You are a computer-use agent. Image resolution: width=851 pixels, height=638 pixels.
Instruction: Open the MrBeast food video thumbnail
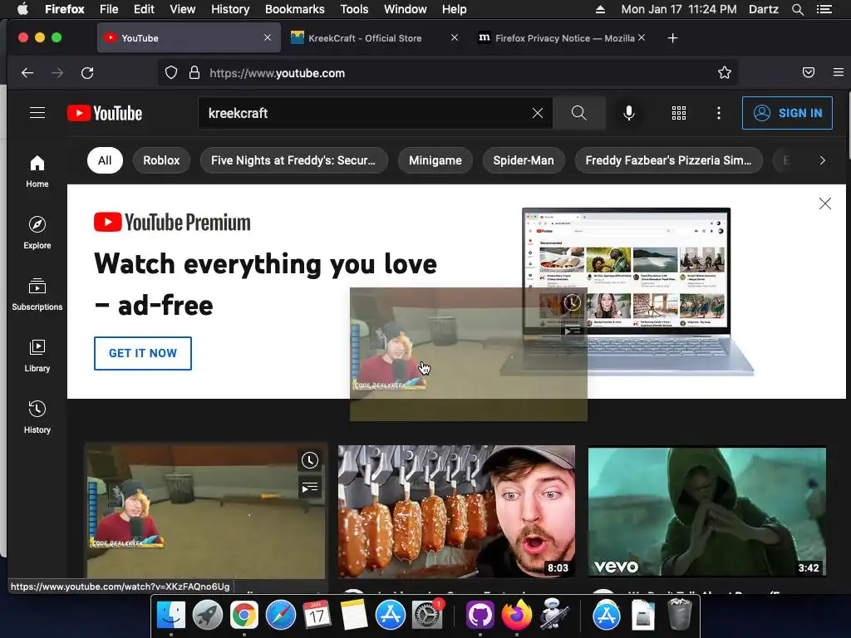point(456,512)
